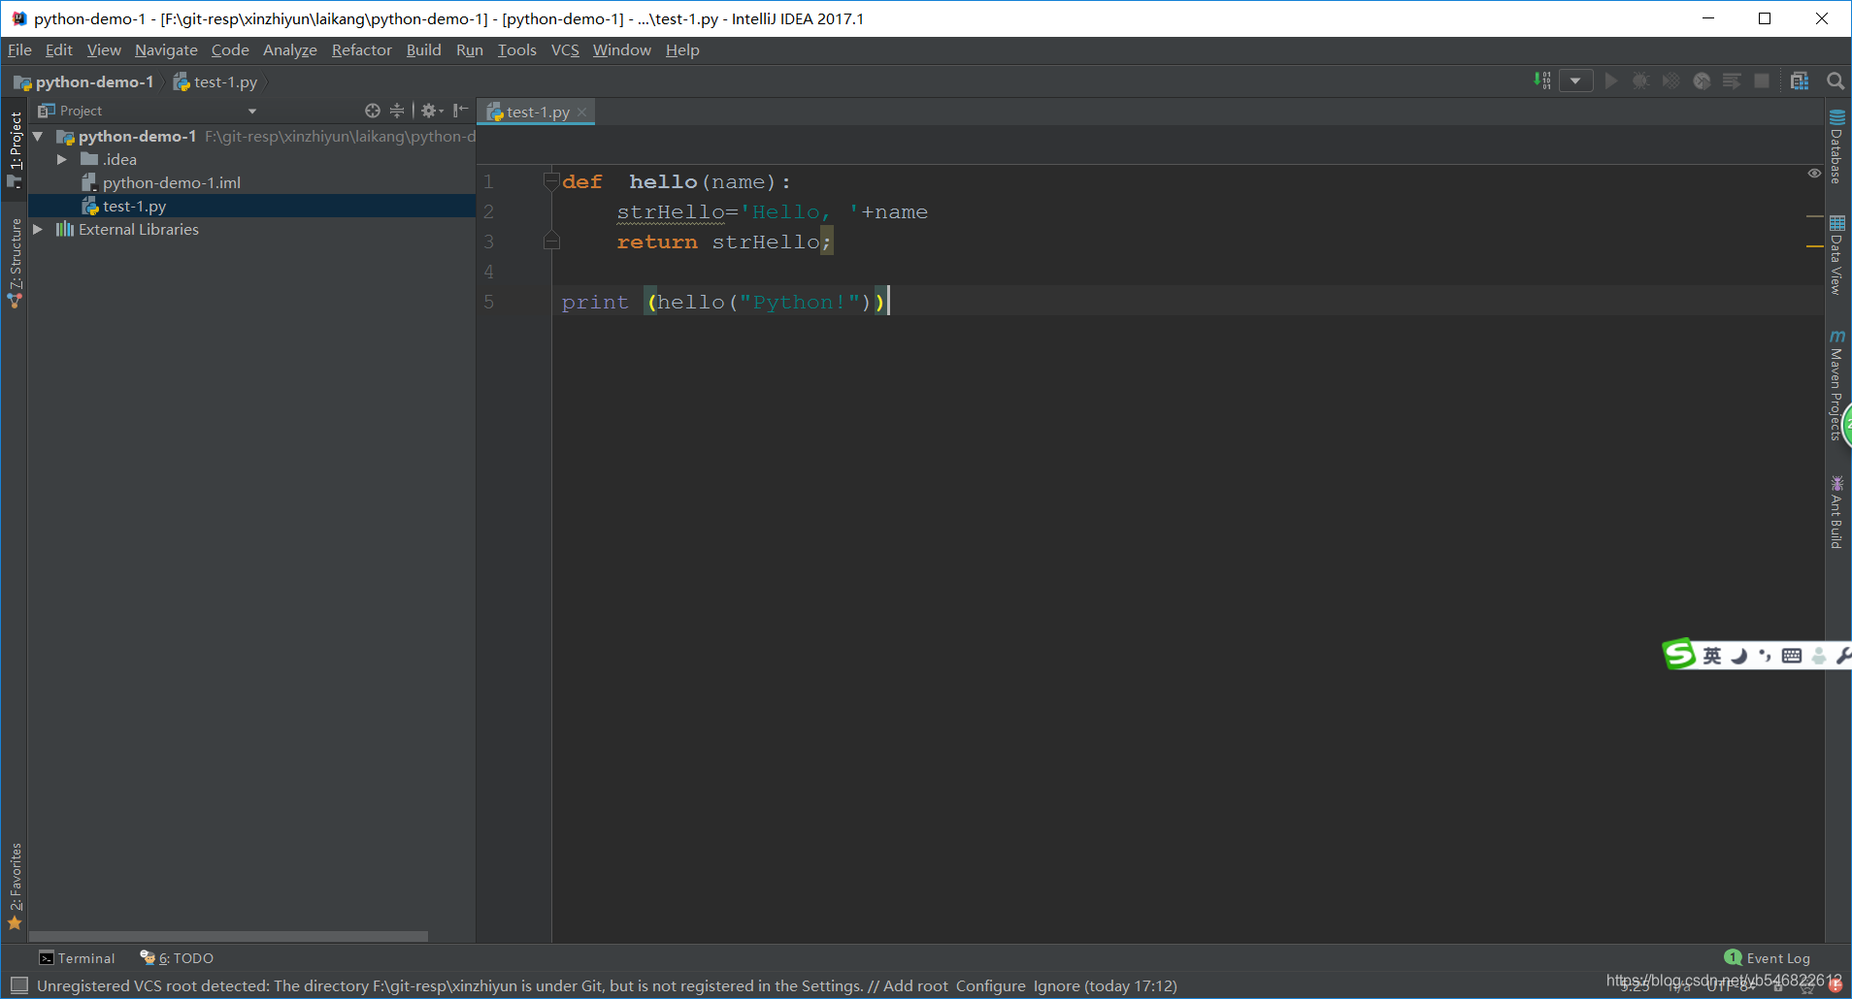Select the python-demo-1 project root
This screenshot has width=1852, height=999.
tap(137, 136)
